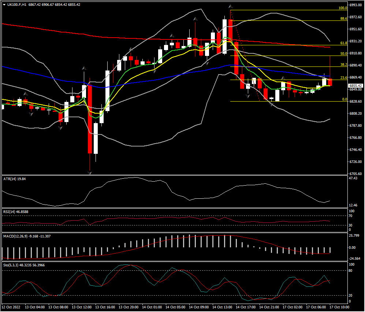The image size is (365, 312).
Task: Open the dropdown arrow beside UK100.F,H1 title
Action: (x=4, y=4)
